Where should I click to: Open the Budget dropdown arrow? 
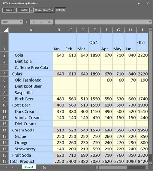(x=31, y=10)
